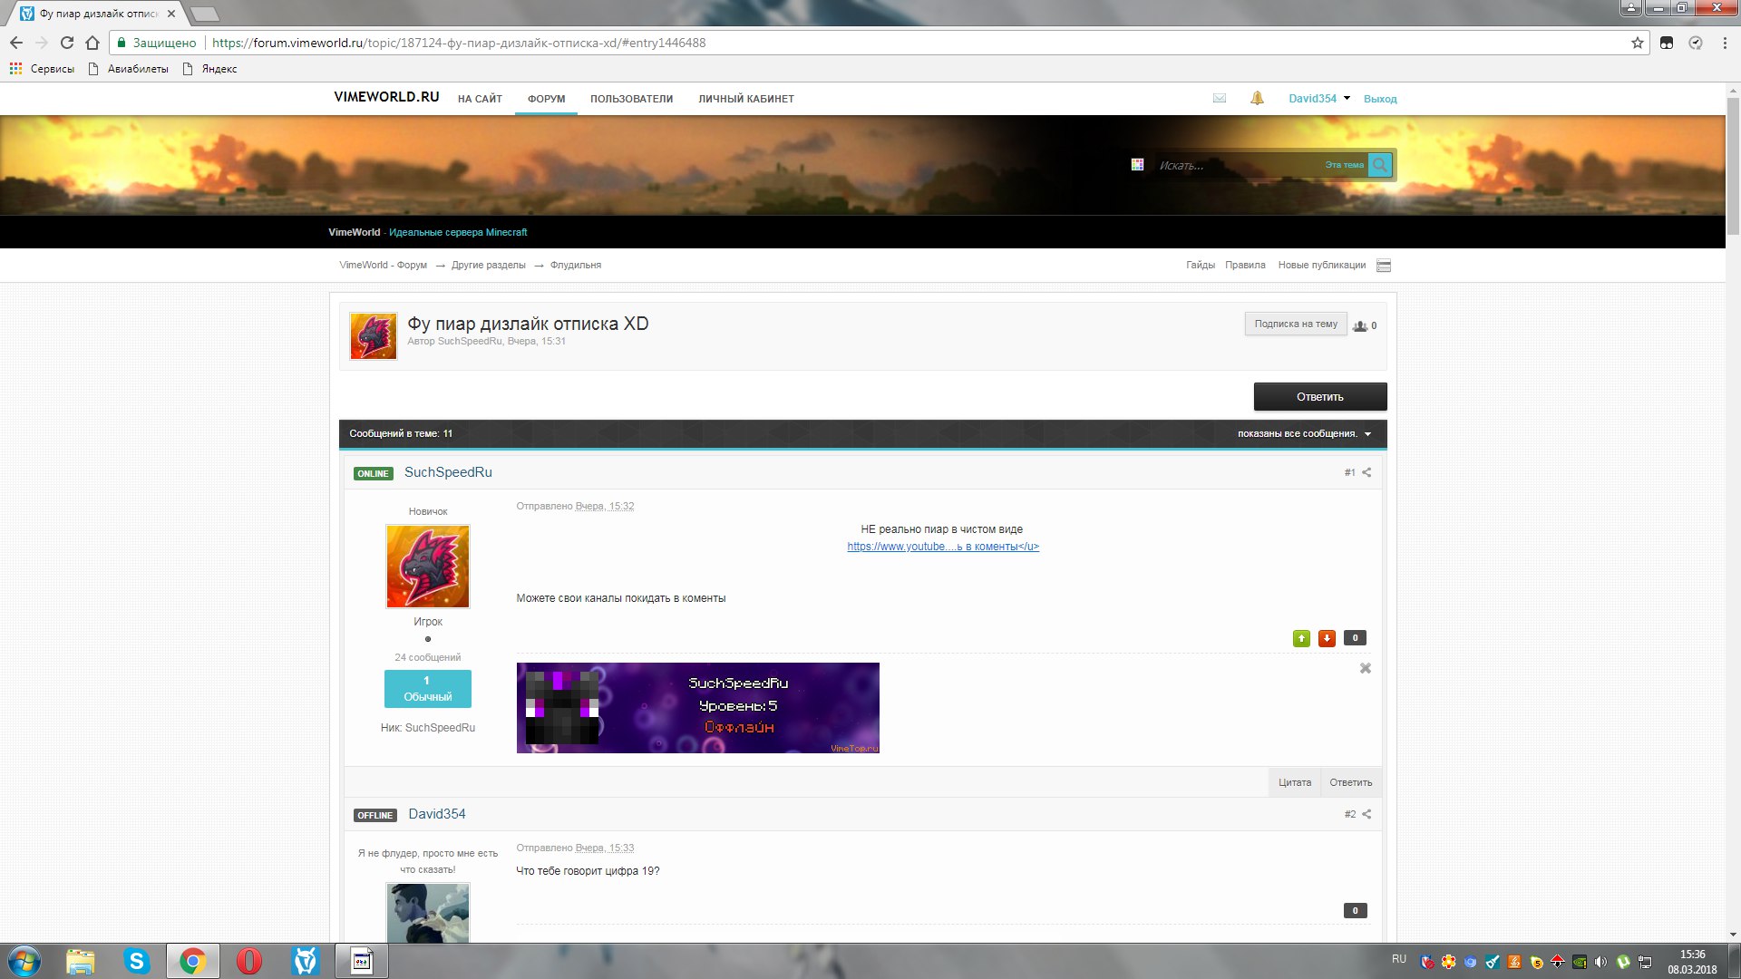Viewport: 1741px width, 979px height.
Task: Open the Правила link
Action: (1245, 266)
